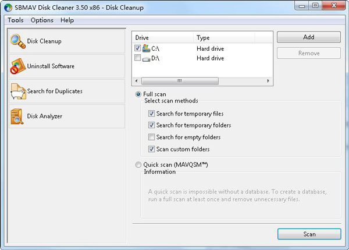349x250 pixels.
Task: Click the Disk Cleanup magnifier icon
Action: [18, 41]
